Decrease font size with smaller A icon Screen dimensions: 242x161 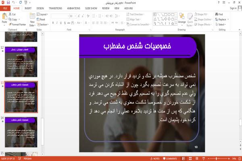[x=83, y=16]
